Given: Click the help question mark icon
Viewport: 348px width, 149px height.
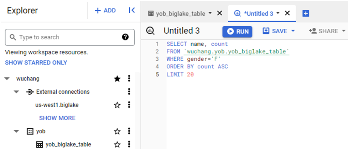Looking at the screenshot, I should pos(125,37).
